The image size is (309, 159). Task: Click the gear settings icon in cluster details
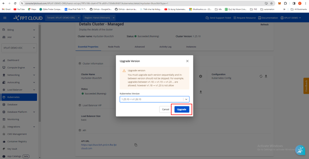pos(201,76)
